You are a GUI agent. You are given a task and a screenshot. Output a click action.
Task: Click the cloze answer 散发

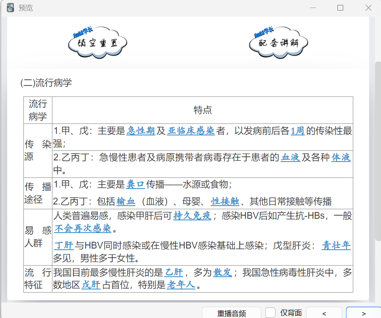pyautogui.click(x=223, y=272)
